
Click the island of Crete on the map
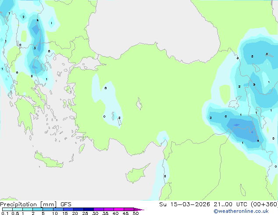[48, 161]
